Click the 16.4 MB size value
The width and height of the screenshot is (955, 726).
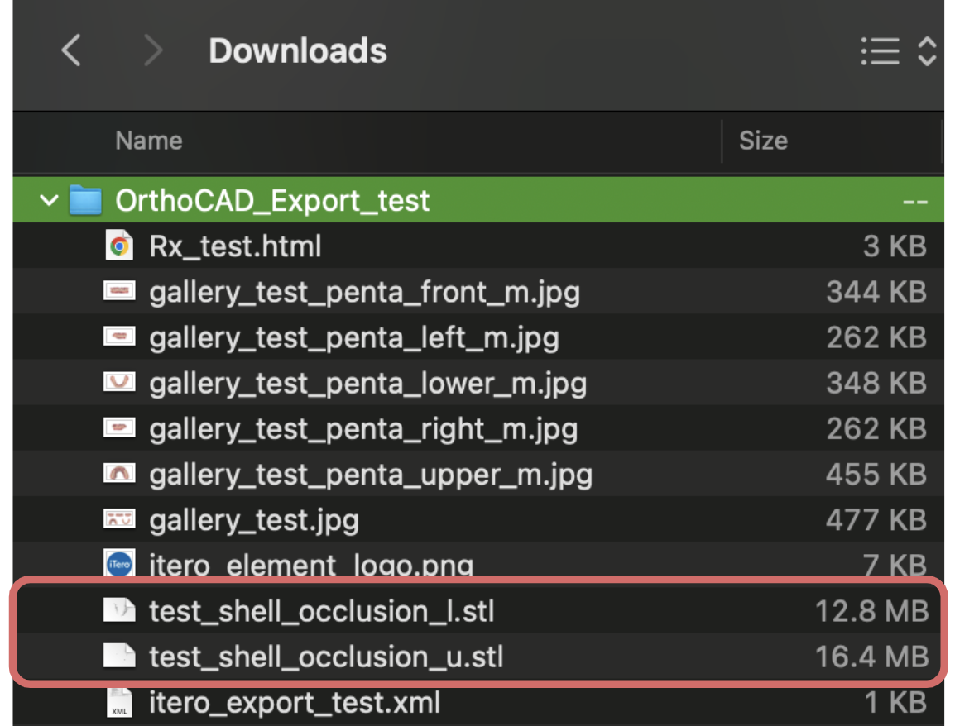tap(871, 657)
